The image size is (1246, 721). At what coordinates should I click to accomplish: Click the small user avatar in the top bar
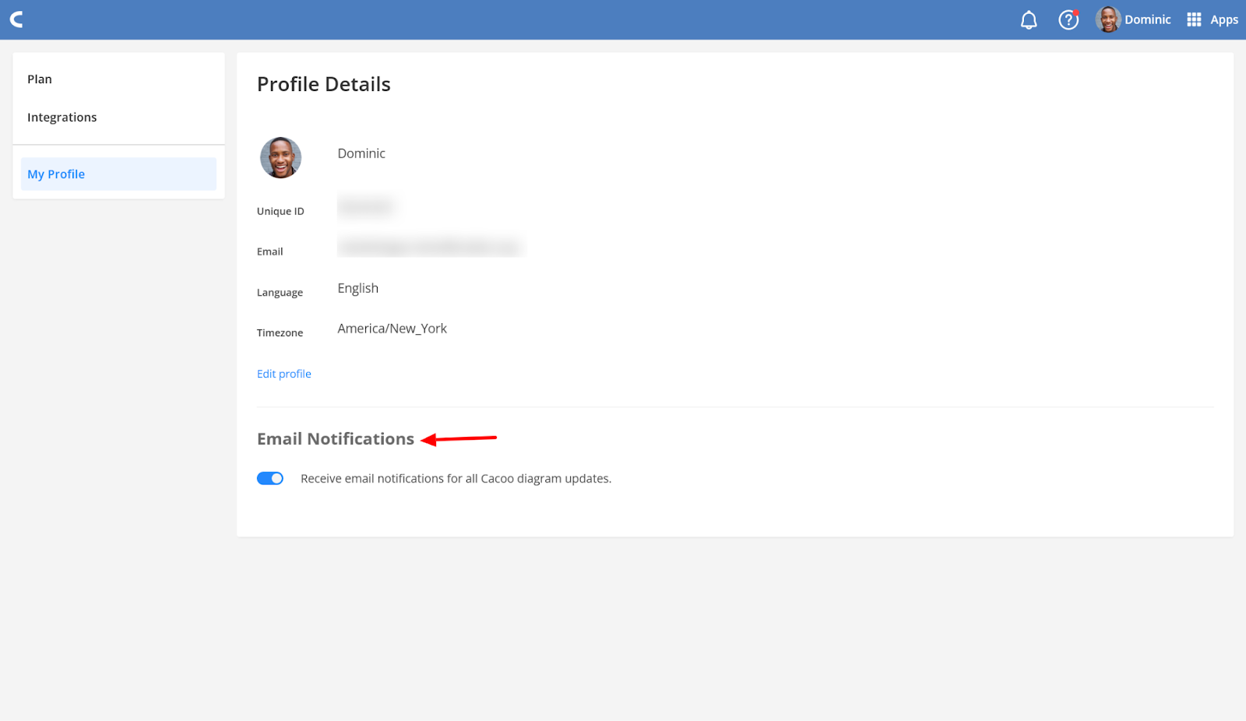(x=1107, y=20)
